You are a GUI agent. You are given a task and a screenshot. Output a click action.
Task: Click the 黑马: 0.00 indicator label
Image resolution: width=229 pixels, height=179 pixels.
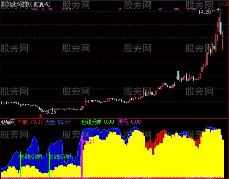coord(130,122)
